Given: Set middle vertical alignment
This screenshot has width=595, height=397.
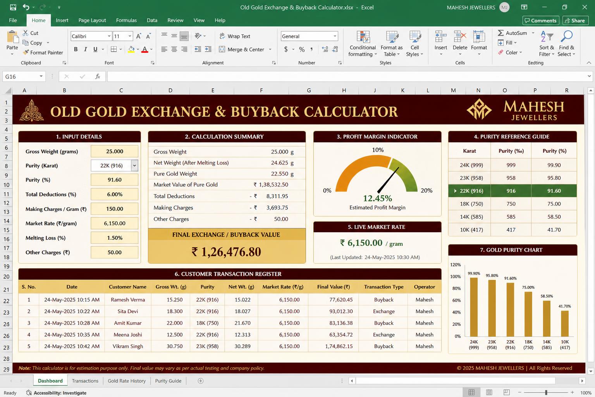Looking at the screenshot, I should click(x=174, y=36).
